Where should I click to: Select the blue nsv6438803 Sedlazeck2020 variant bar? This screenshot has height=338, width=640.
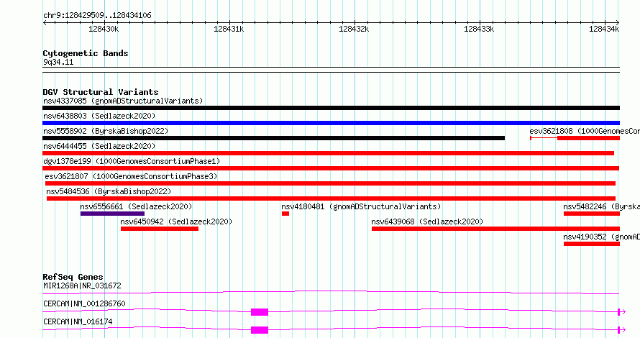(331, 123)
